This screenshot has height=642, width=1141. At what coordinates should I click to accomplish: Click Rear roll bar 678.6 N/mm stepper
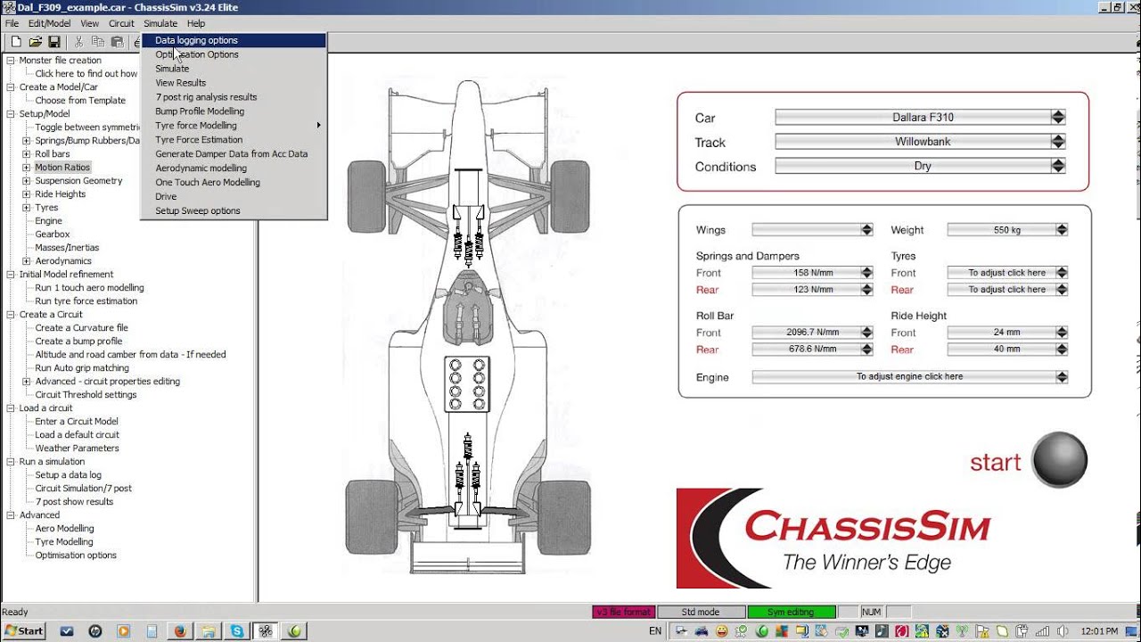(x=866, y=350)
